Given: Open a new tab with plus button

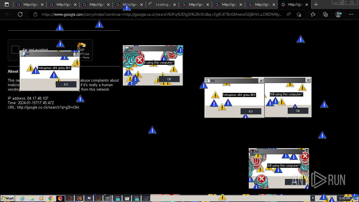Looking at the screenshot, I should point(316,4).
